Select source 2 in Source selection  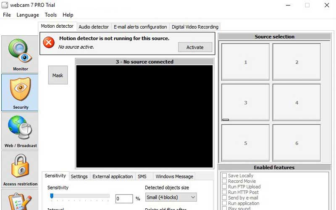coord(297,62)
